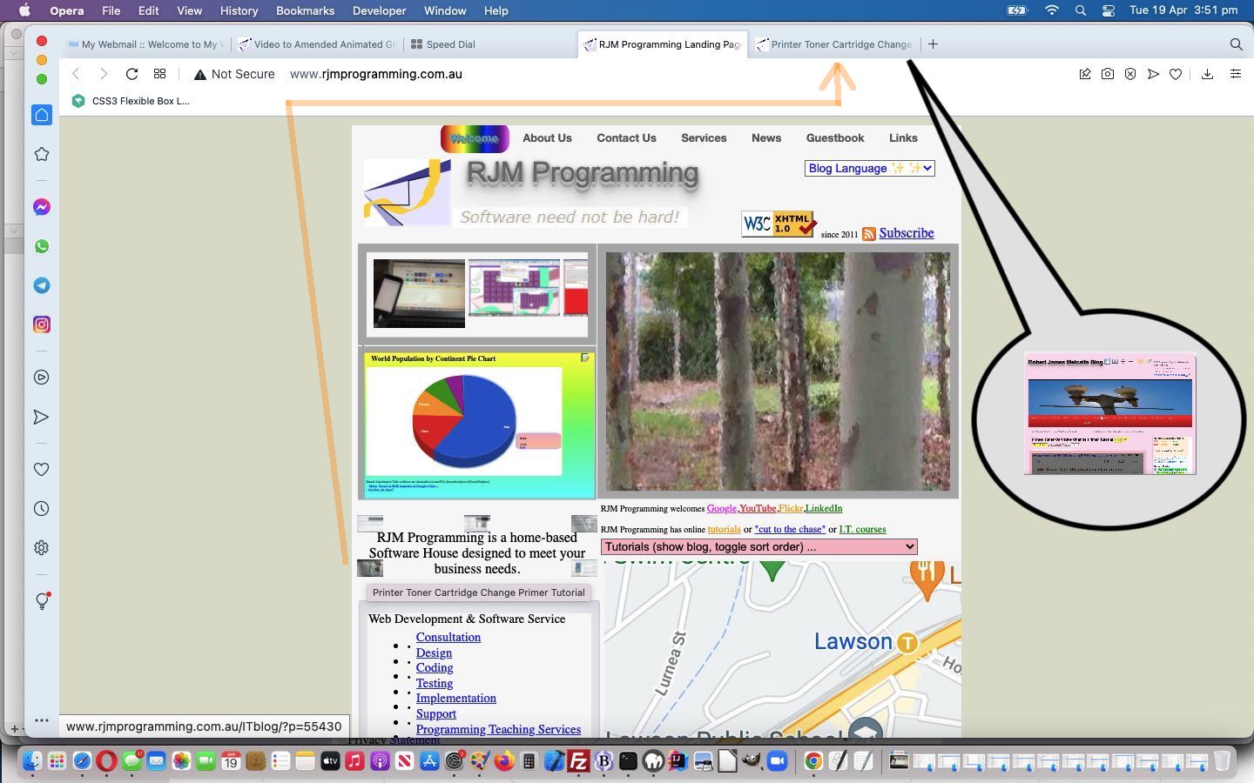Open Control Centre in the menu bar
Screen dimensions: 1254x783
coord(1108,10)
